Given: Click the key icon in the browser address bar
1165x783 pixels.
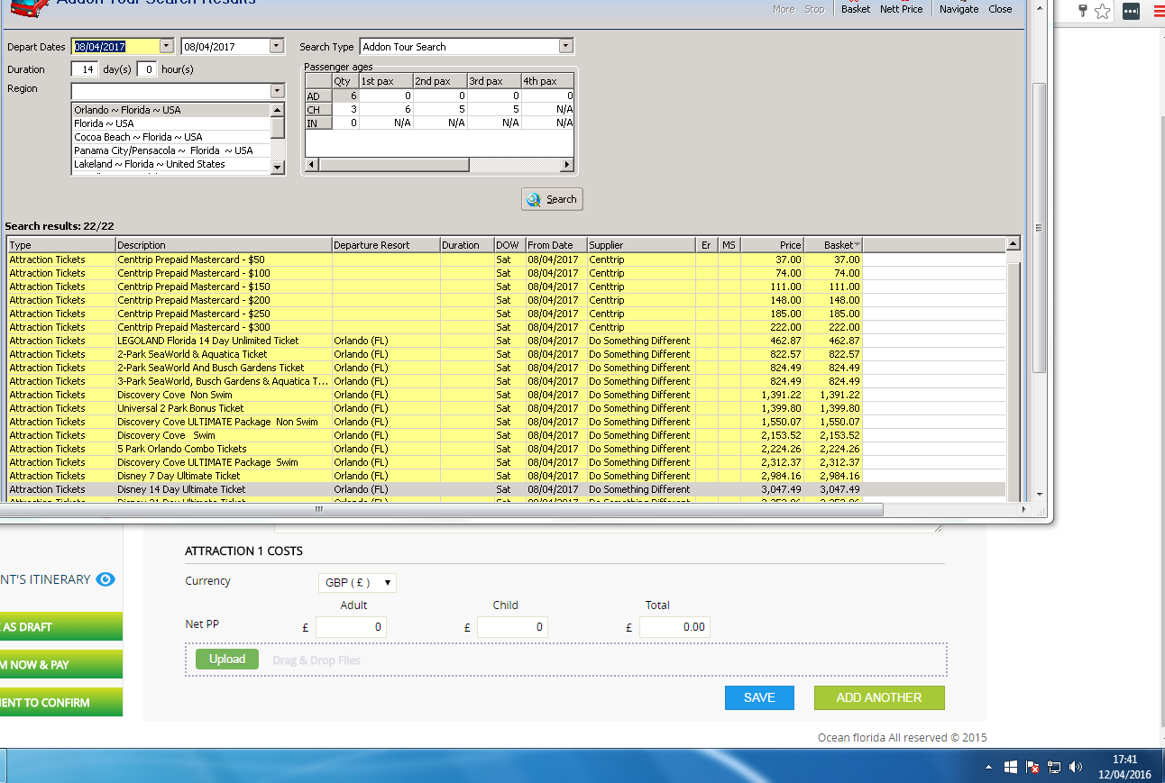Looking at the screenshot, I should coord(1083,11).
